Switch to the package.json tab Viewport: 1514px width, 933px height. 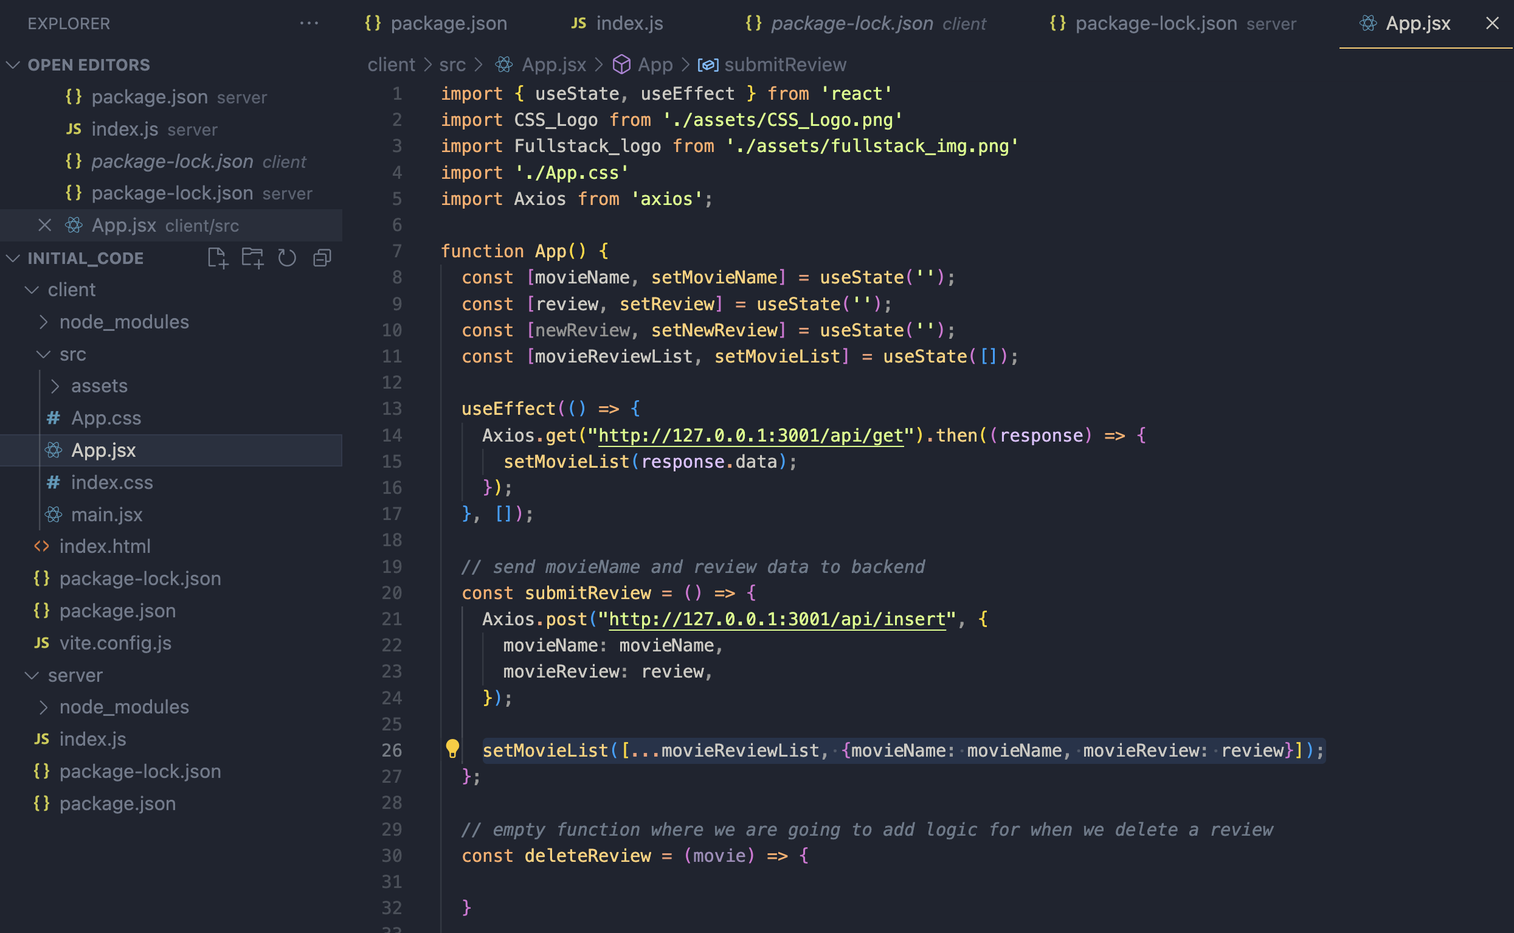pos(448,24)
